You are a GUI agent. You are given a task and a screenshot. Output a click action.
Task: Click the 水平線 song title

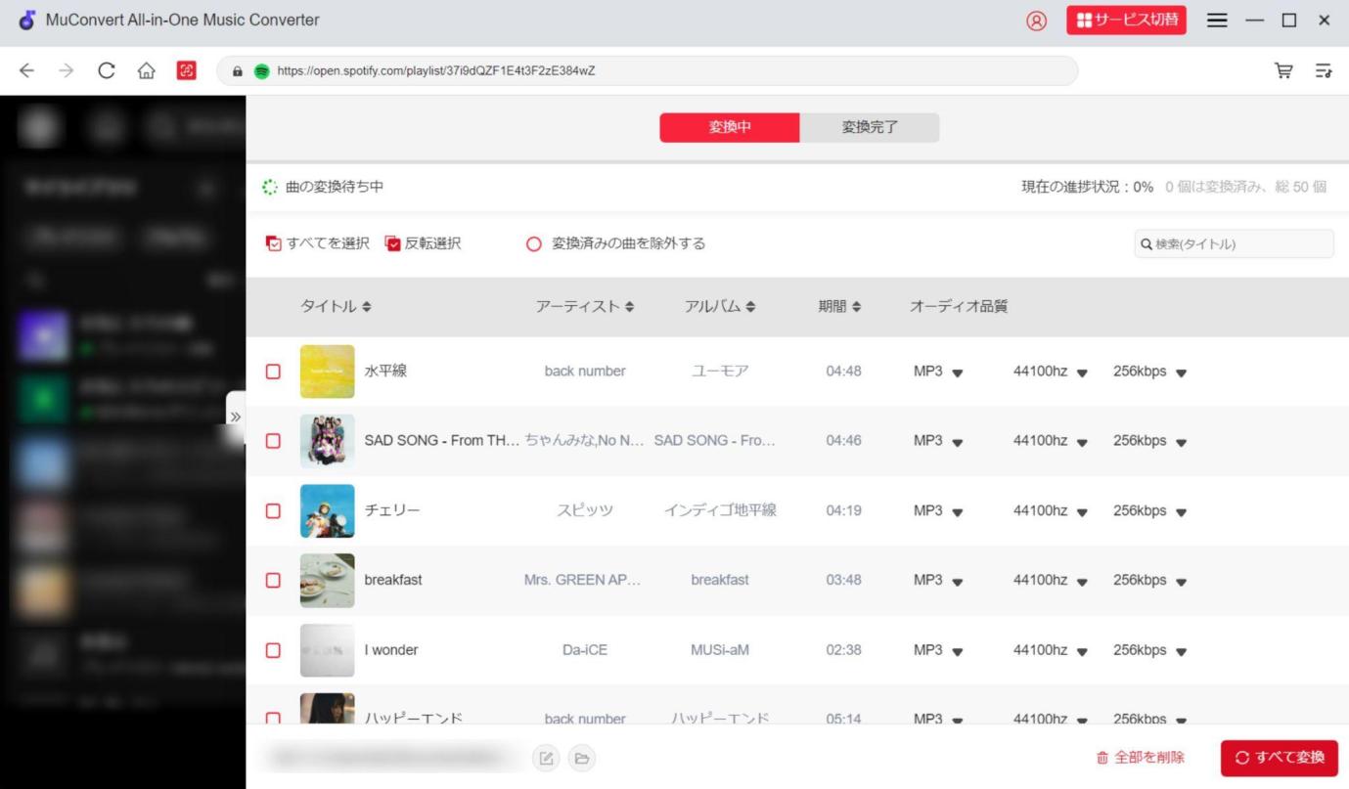385,372
